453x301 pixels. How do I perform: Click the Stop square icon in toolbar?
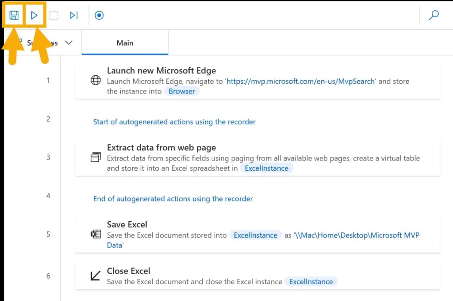click(x=54, y=15)
